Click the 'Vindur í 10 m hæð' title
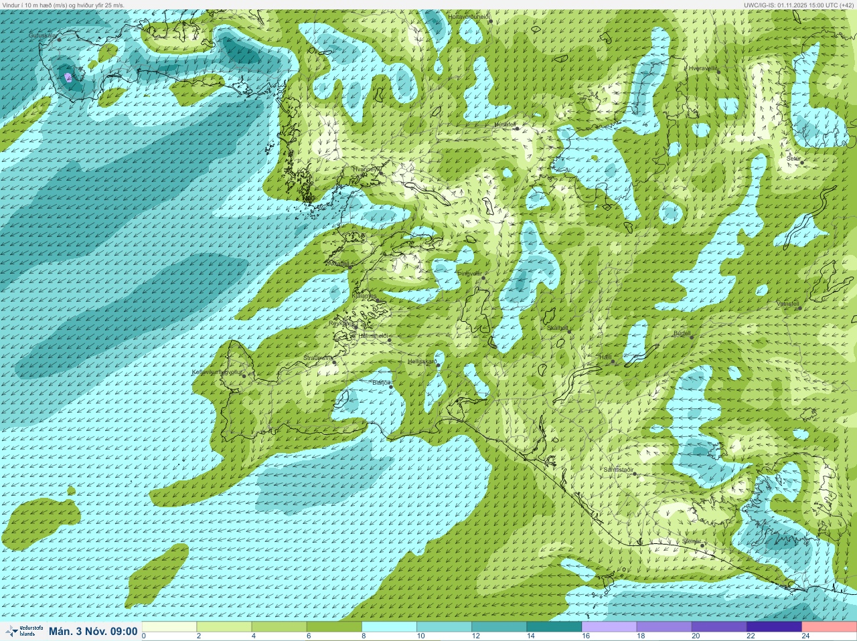Screen dimensions: 857x641 click(63, 5)
